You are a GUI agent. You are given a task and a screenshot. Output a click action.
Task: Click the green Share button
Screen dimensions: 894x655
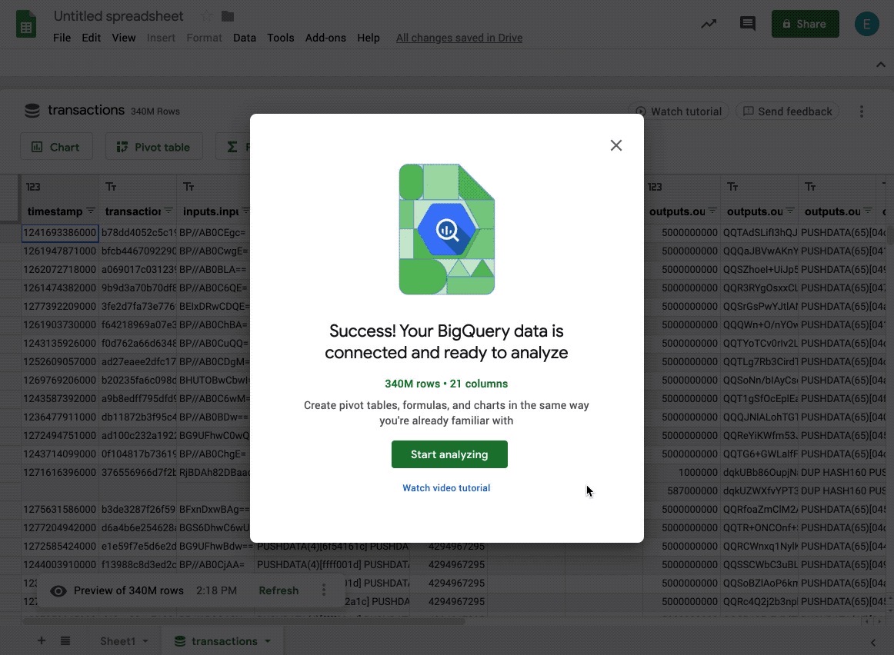pos(803,24)
